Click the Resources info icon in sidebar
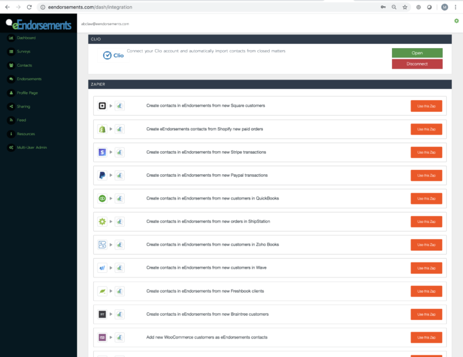This screenshot has width=463, height=357. (x=11, y=134)
